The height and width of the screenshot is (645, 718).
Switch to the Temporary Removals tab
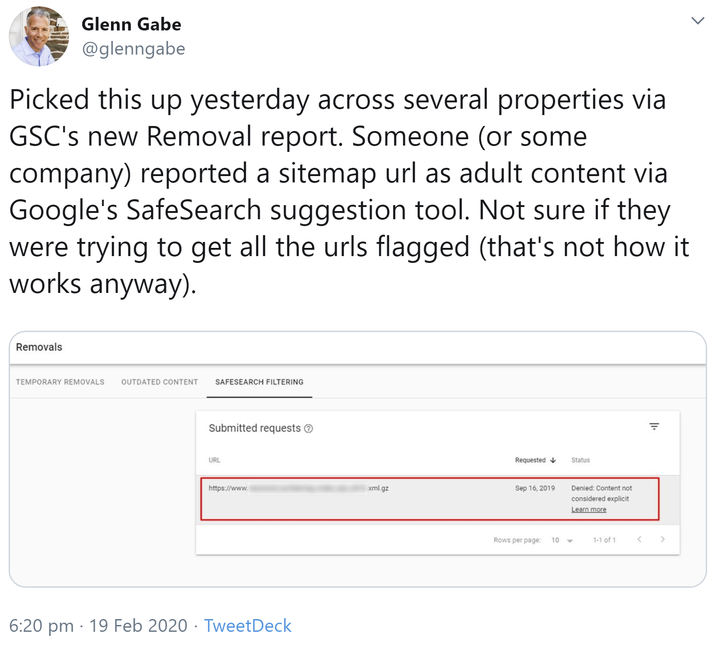click(x=60, y=382)
